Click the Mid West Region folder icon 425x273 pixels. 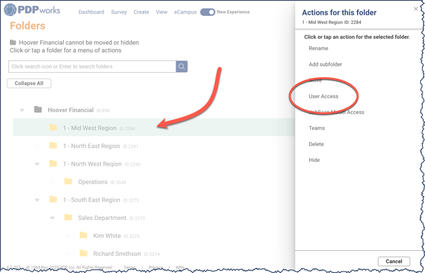pos(53,128)
